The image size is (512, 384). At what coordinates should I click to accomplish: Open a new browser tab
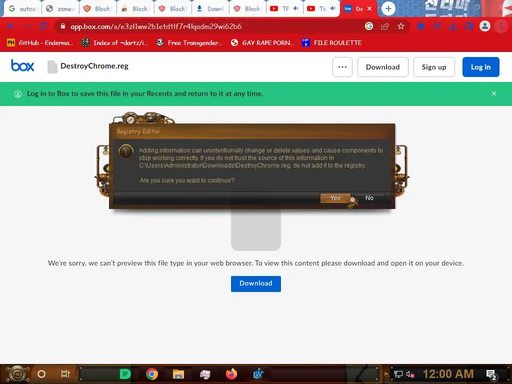pos(388,9)
